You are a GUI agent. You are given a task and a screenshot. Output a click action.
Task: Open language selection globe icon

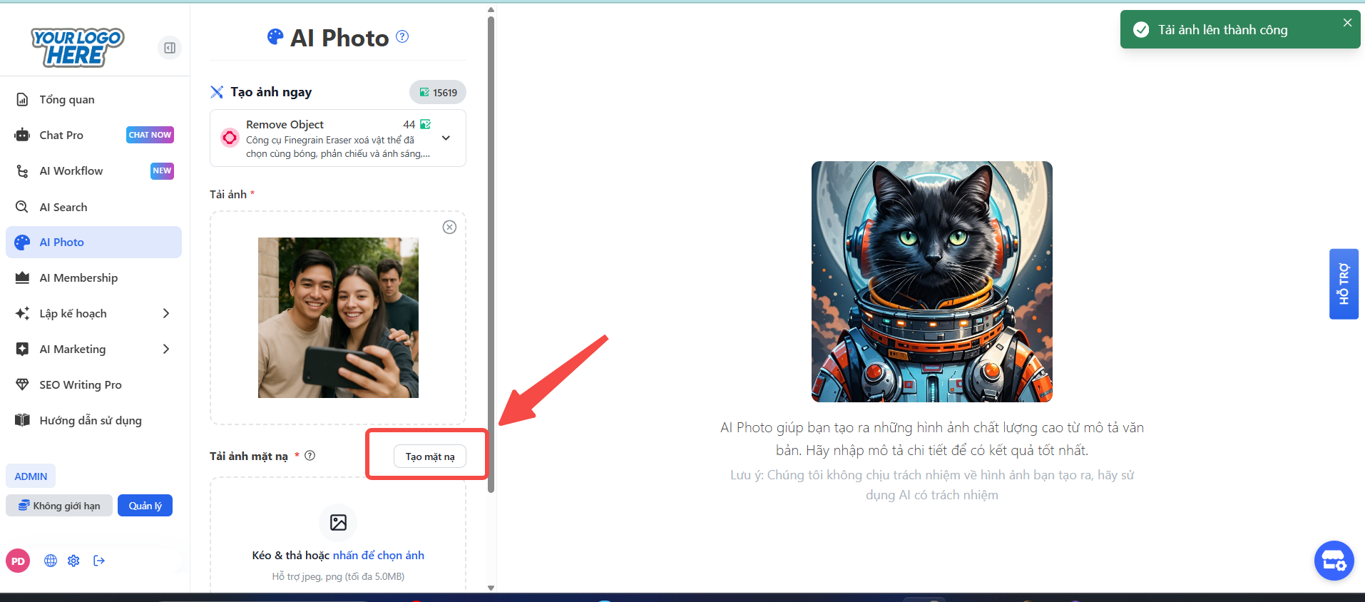point(51,561)
